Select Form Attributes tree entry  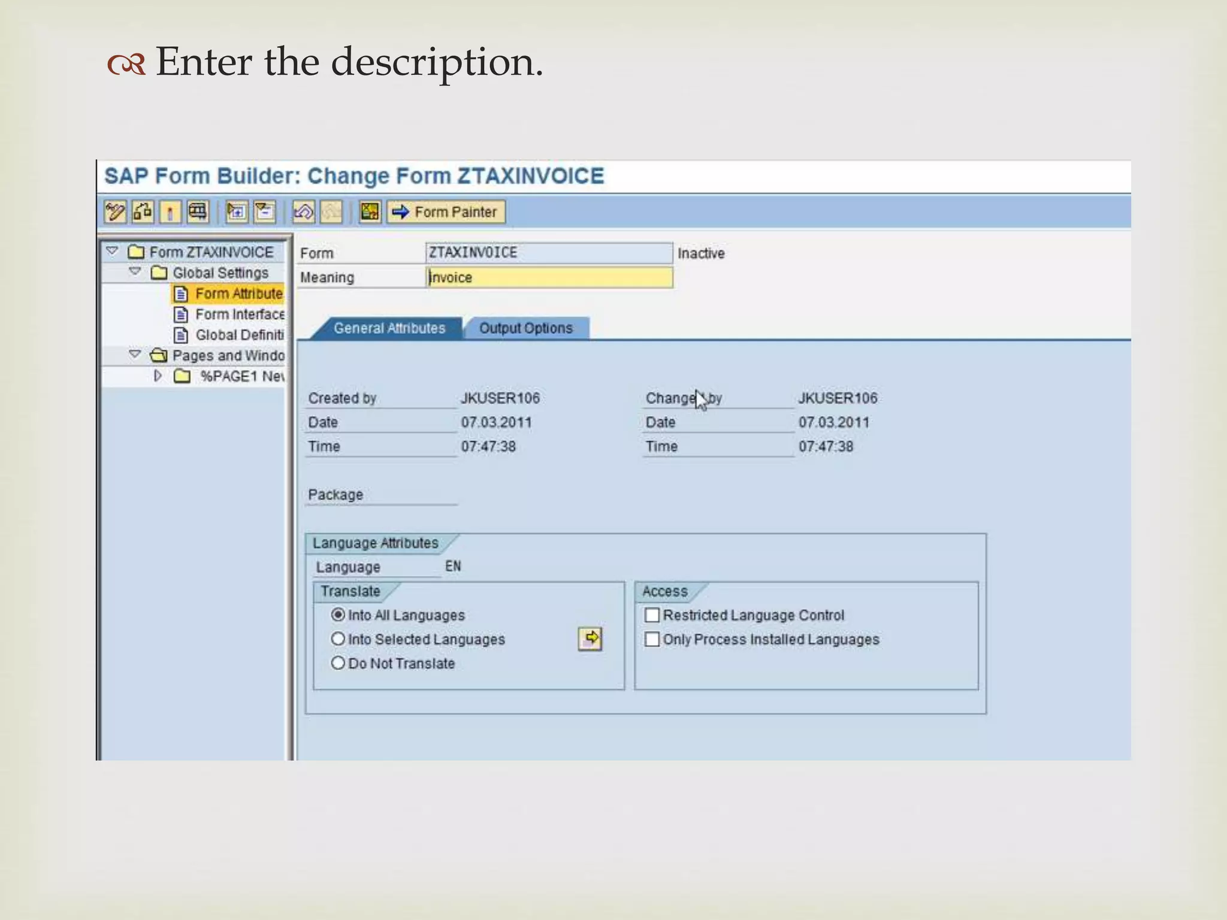pyautogui.click(x=239, y=293)
